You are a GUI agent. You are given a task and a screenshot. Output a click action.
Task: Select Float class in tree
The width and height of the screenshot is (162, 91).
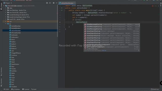[x=13, y=80]
